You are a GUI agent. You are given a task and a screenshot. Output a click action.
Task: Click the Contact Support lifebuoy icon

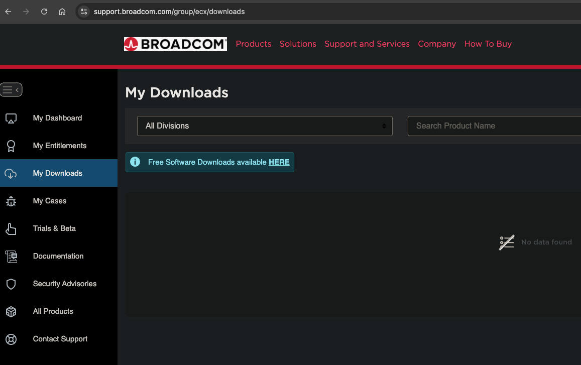(x=11, y=339)
